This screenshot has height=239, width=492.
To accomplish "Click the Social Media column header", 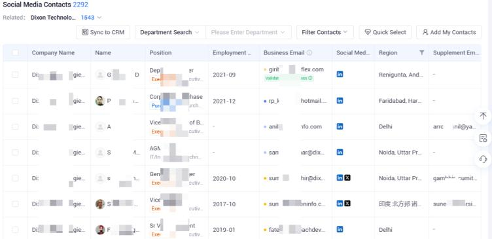I will pos(353,53).
